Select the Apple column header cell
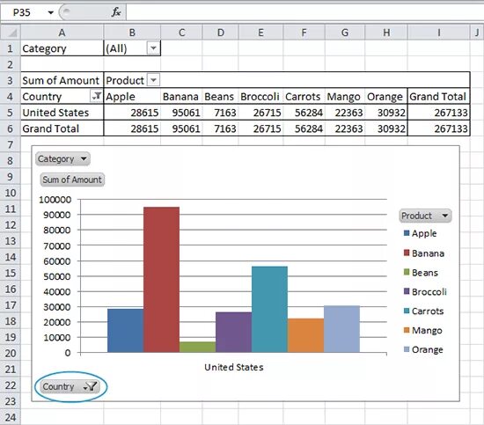This screenshot has width=484, height=425. point(132,97)
